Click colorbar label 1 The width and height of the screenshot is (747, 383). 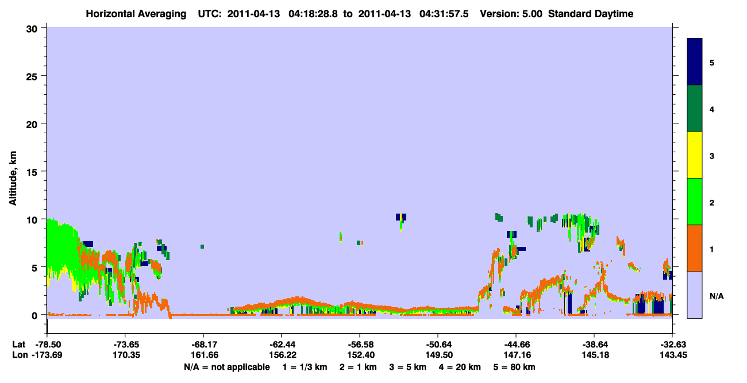coord(712,249)
